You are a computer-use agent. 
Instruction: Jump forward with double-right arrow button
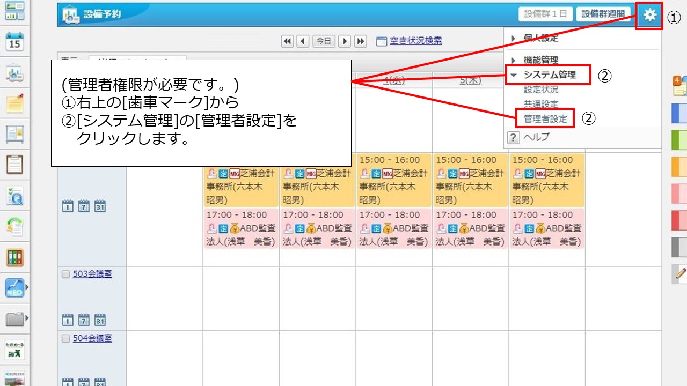click(x=360, y=41)
